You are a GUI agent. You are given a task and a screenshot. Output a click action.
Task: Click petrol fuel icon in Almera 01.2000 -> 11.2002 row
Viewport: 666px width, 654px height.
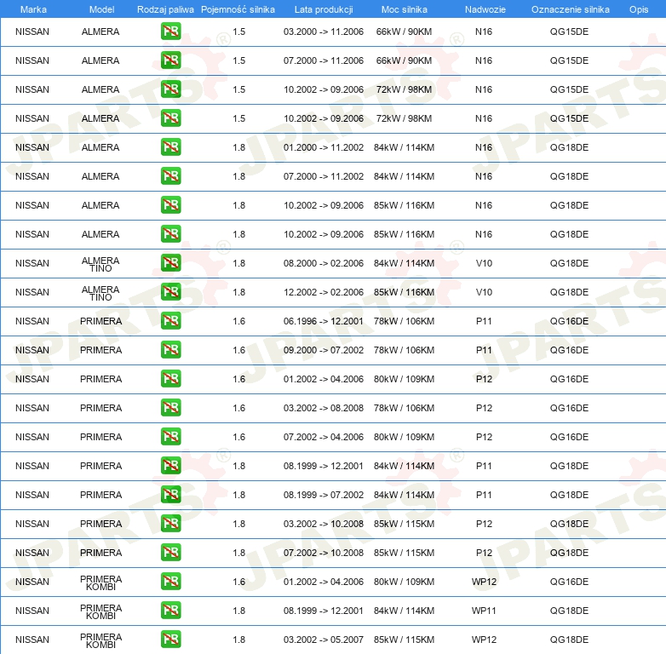tap(170, 147)
